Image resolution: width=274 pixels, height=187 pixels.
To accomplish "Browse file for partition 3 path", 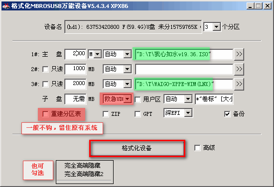I will tap(239, 84).
